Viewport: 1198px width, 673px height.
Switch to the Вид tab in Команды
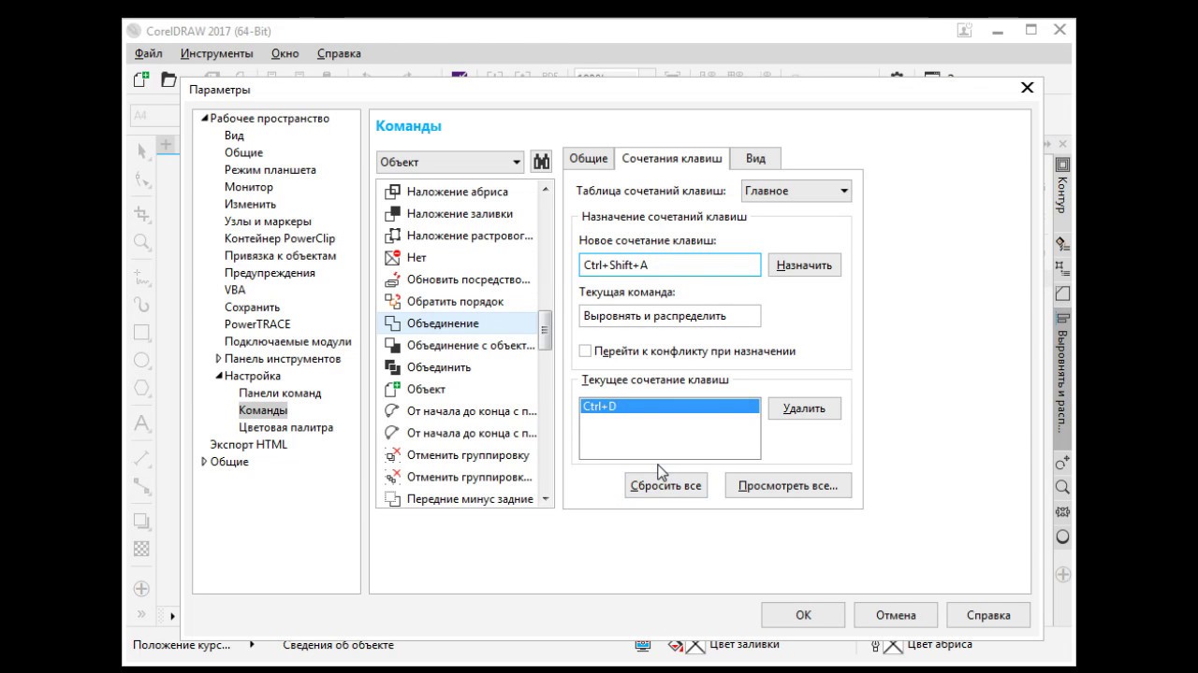(x=755, y=159)
